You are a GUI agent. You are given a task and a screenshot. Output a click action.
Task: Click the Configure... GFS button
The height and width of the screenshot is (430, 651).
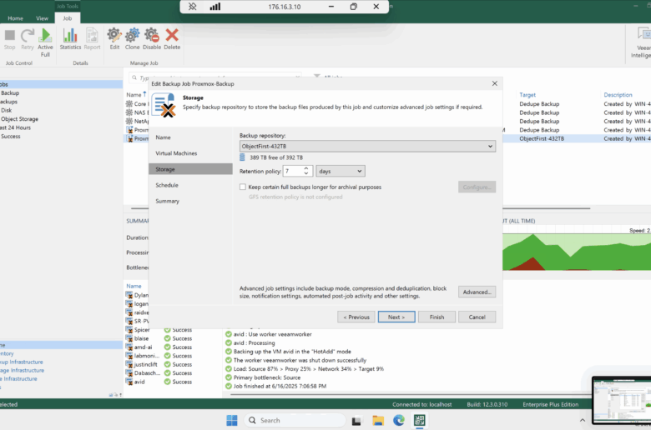[477, 187]
